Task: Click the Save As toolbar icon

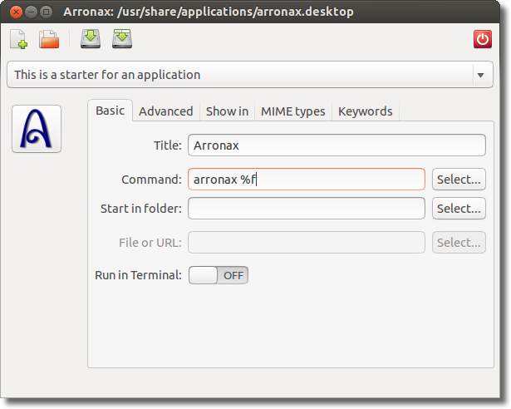Action: click(122, 39)
